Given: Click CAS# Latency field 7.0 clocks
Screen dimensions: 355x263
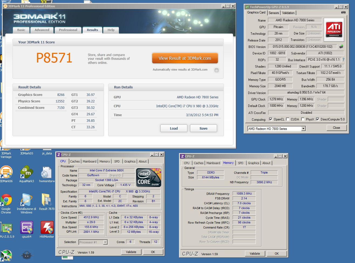Looking at the screenshot, I should click(244, 203).
